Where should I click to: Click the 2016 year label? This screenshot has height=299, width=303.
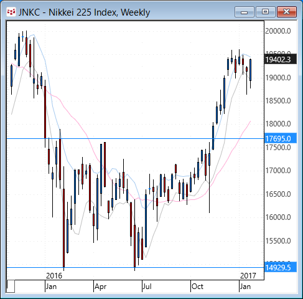tap(54, 276)
